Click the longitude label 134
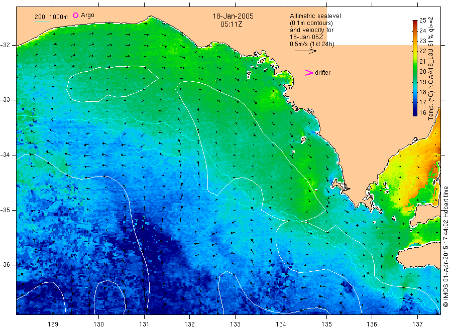 click(x=281, y=324)
